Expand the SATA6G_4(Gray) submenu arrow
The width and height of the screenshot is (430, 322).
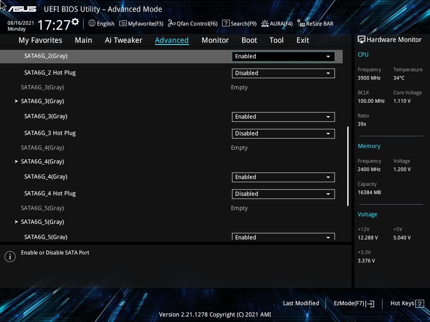[x=16, y=161]
